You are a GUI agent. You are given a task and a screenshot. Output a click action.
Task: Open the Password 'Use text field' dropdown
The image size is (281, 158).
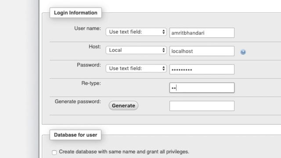tap(136, 68)
